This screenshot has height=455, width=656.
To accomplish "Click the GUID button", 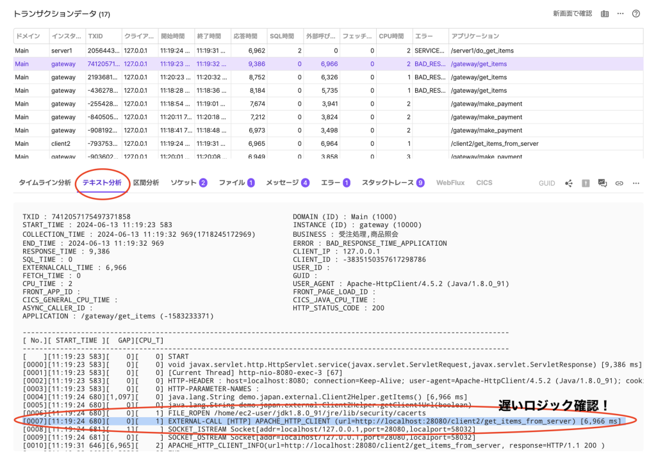I will coord(546,183).
